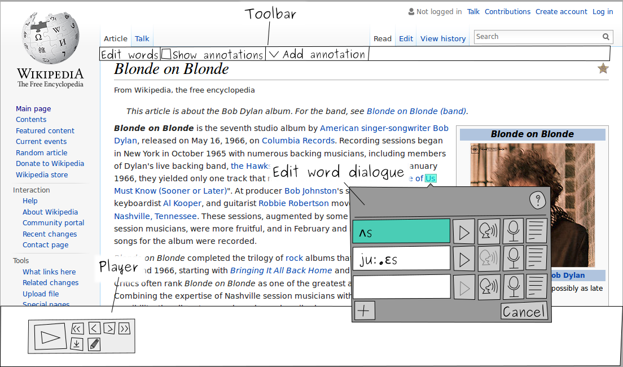The image size is (623, 367).
Task: Open What links here in Tools
Action: point(49,272)
